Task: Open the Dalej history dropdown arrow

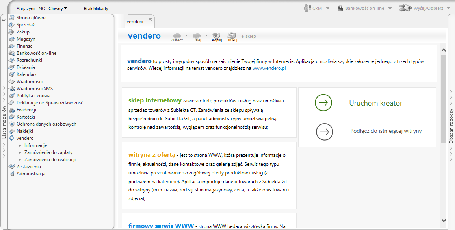Action: pyautogui.click(x=206, y=36)
